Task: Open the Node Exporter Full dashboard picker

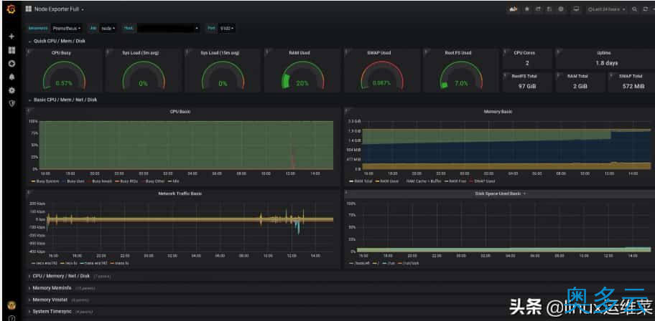Action: point(55,9)
